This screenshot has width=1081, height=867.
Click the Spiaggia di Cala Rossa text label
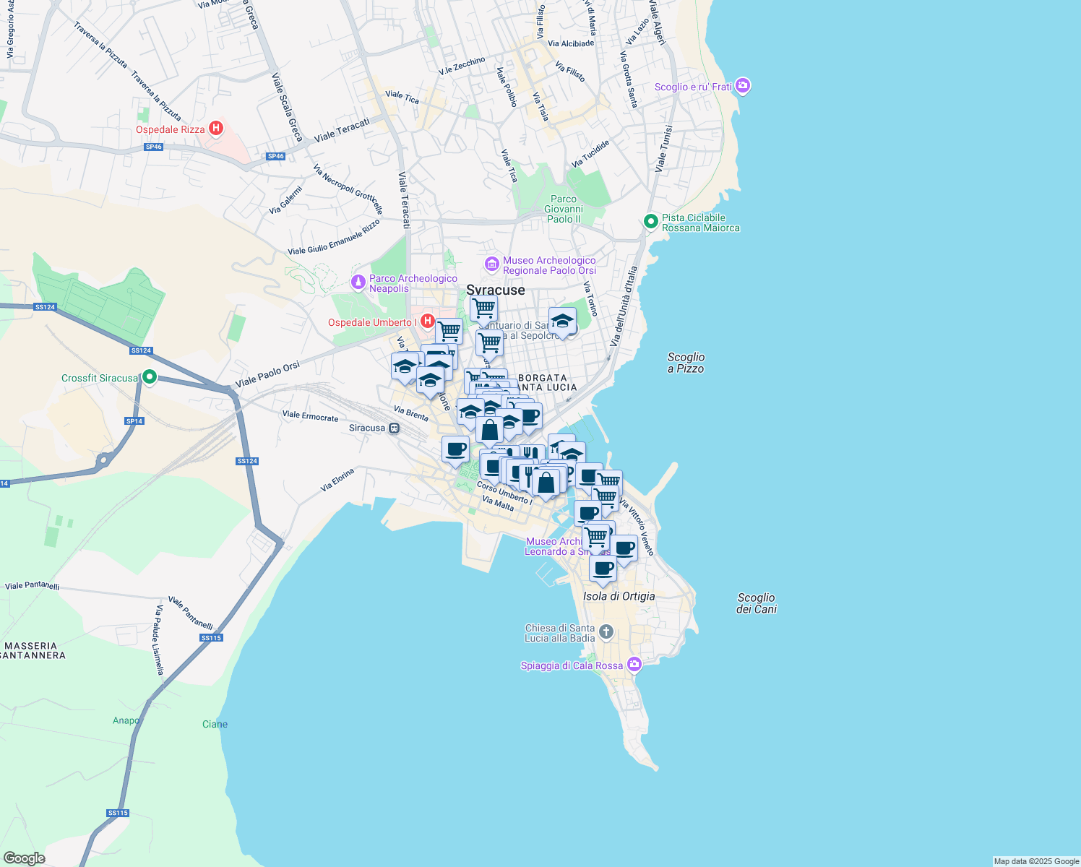pos(572,665)
